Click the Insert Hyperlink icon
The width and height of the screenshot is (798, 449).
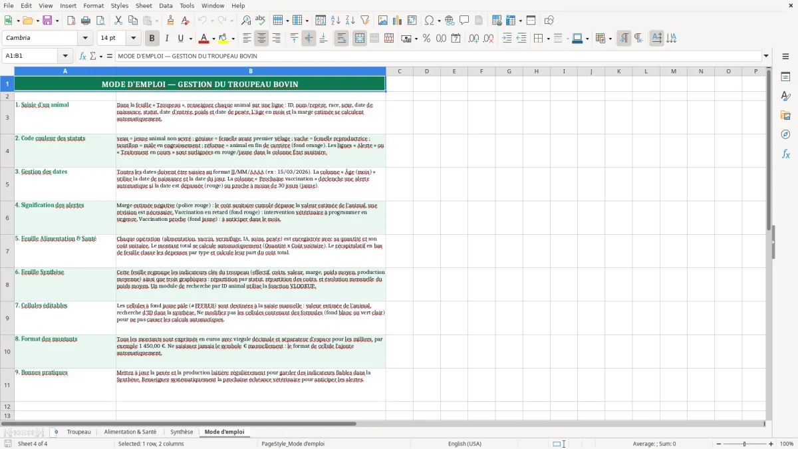coord(450,21)
